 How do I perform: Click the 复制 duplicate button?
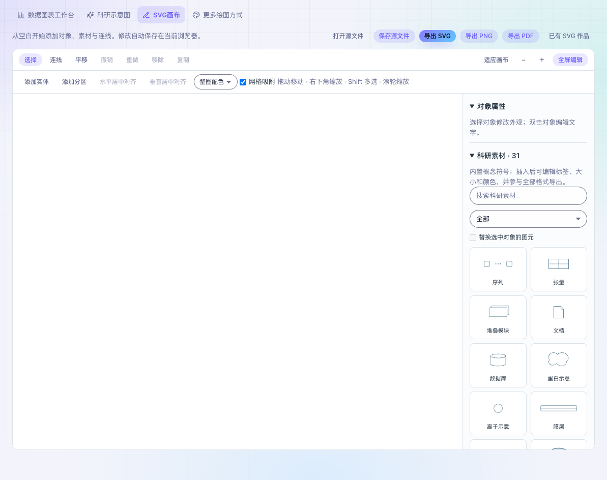click(x=183, y=60)
